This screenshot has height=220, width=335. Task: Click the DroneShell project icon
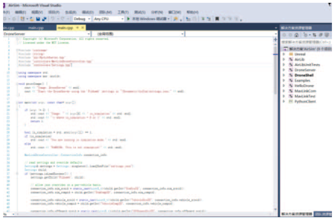291,75
